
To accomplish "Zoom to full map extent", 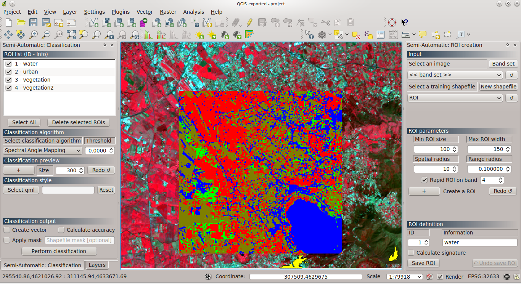I will coord(71,34).
